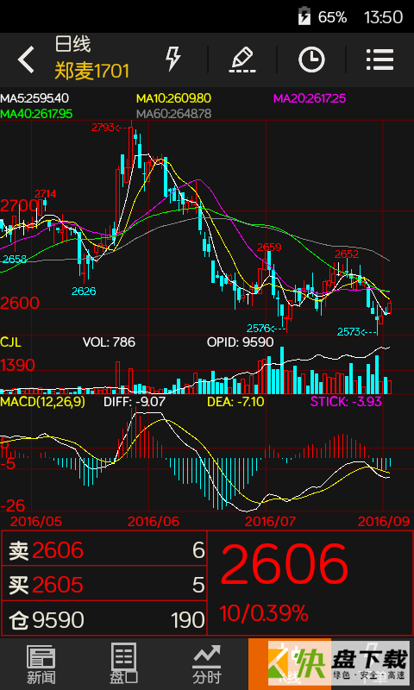The height and width of the screenshot is (690, 414).
Task: Select the highlighted orange K线 tab
Action: 290,664
